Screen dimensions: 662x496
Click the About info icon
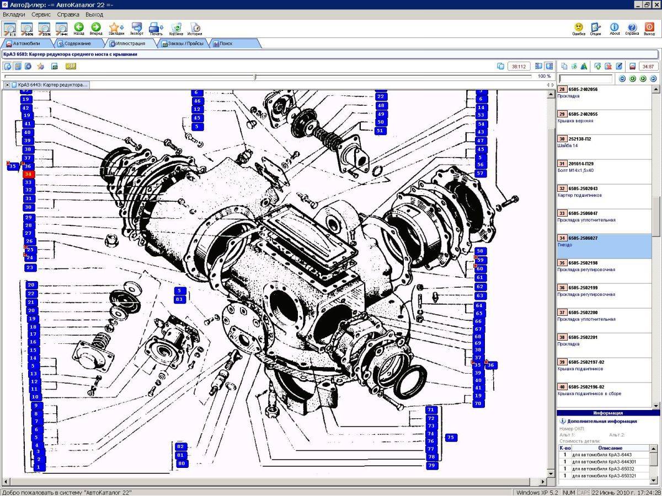pyautogui.click(x=615, y=29)
